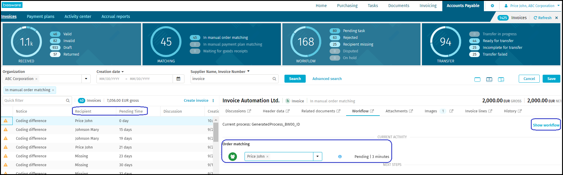Click the creation date start MM/DD/YYYY field
The width and height of the screenshot is (563, 175).
click(109, 79)
